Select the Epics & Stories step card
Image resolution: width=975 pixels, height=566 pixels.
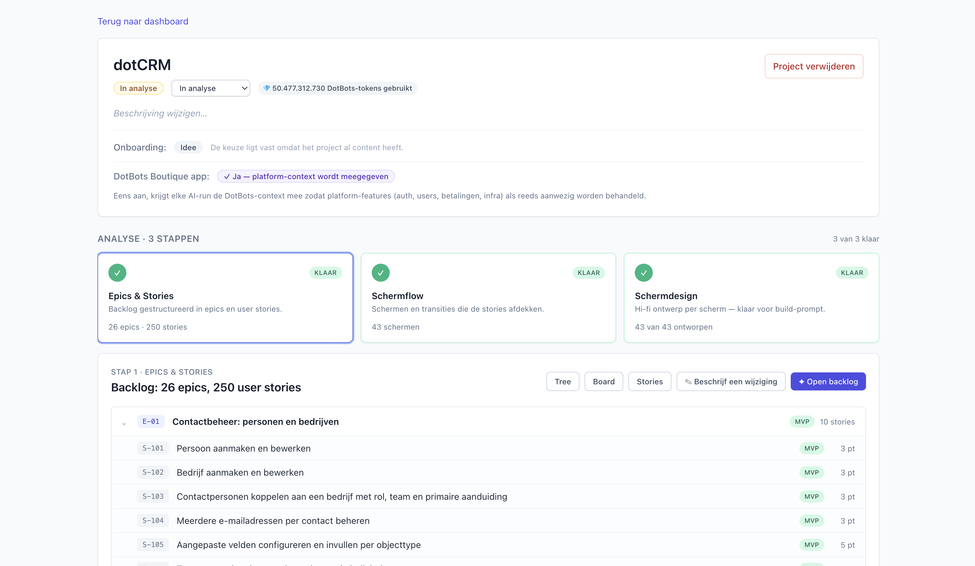[x=225, y=297]
